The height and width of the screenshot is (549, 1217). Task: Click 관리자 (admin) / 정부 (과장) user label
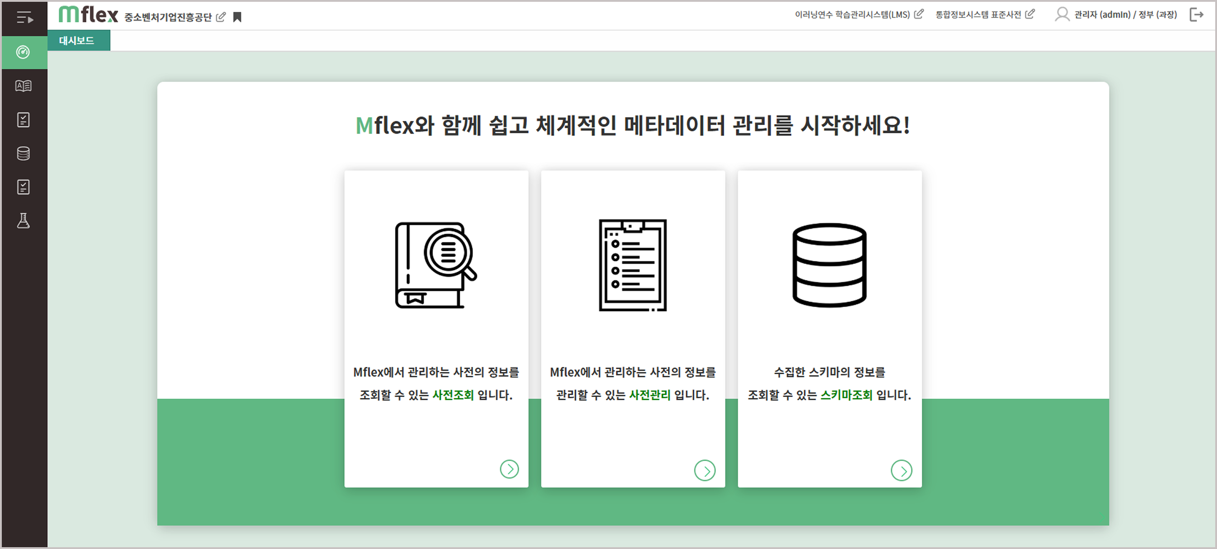1125,14
